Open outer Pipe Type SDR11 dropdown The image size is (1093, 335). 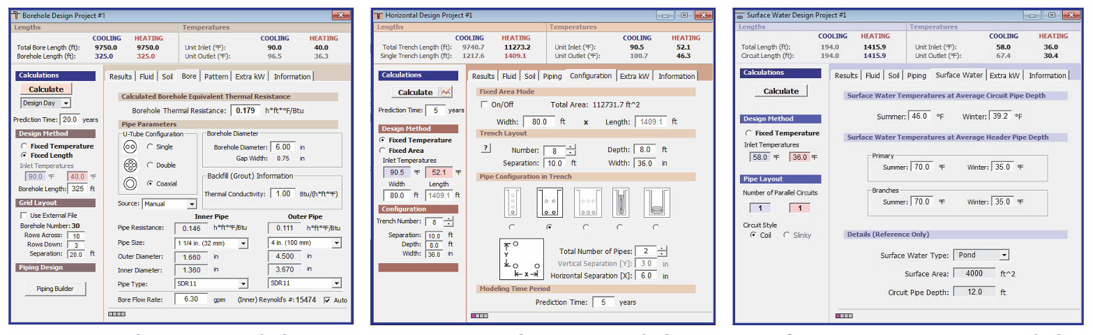pyautogui.click(x=305, y=283)
